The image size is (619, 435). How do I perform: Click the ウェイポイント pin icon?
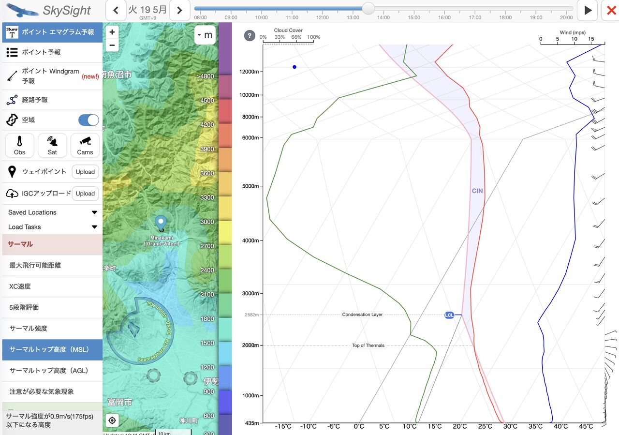tap(12, 172)
